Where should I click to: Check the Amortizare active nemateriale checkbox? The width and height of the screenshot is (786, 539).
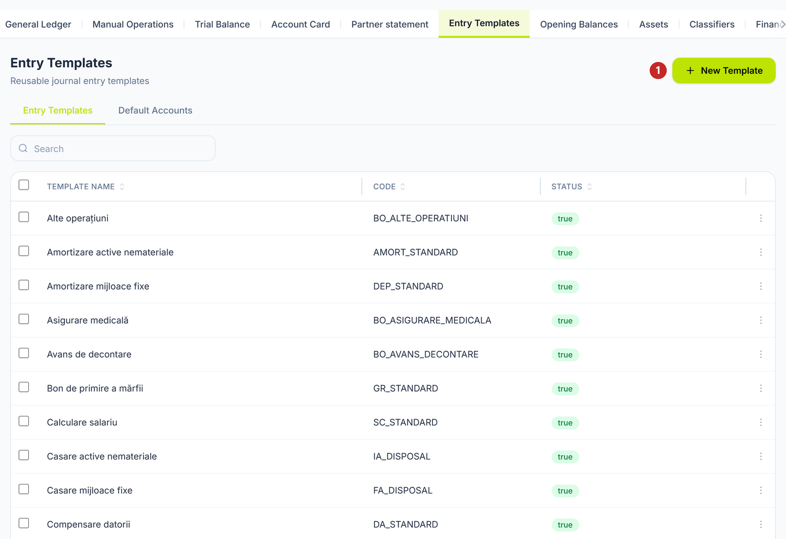pyautogui.click(x=24, y=251)
